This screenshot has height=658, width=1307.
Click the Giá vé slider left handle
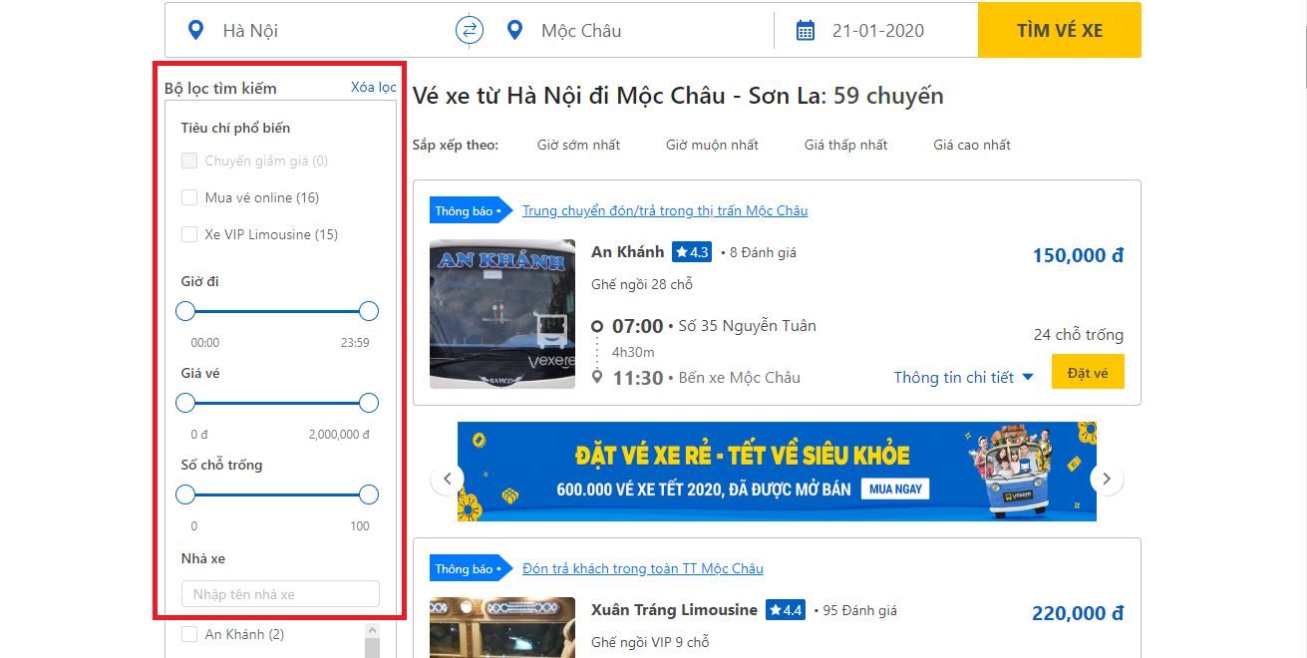coord(185,403)
